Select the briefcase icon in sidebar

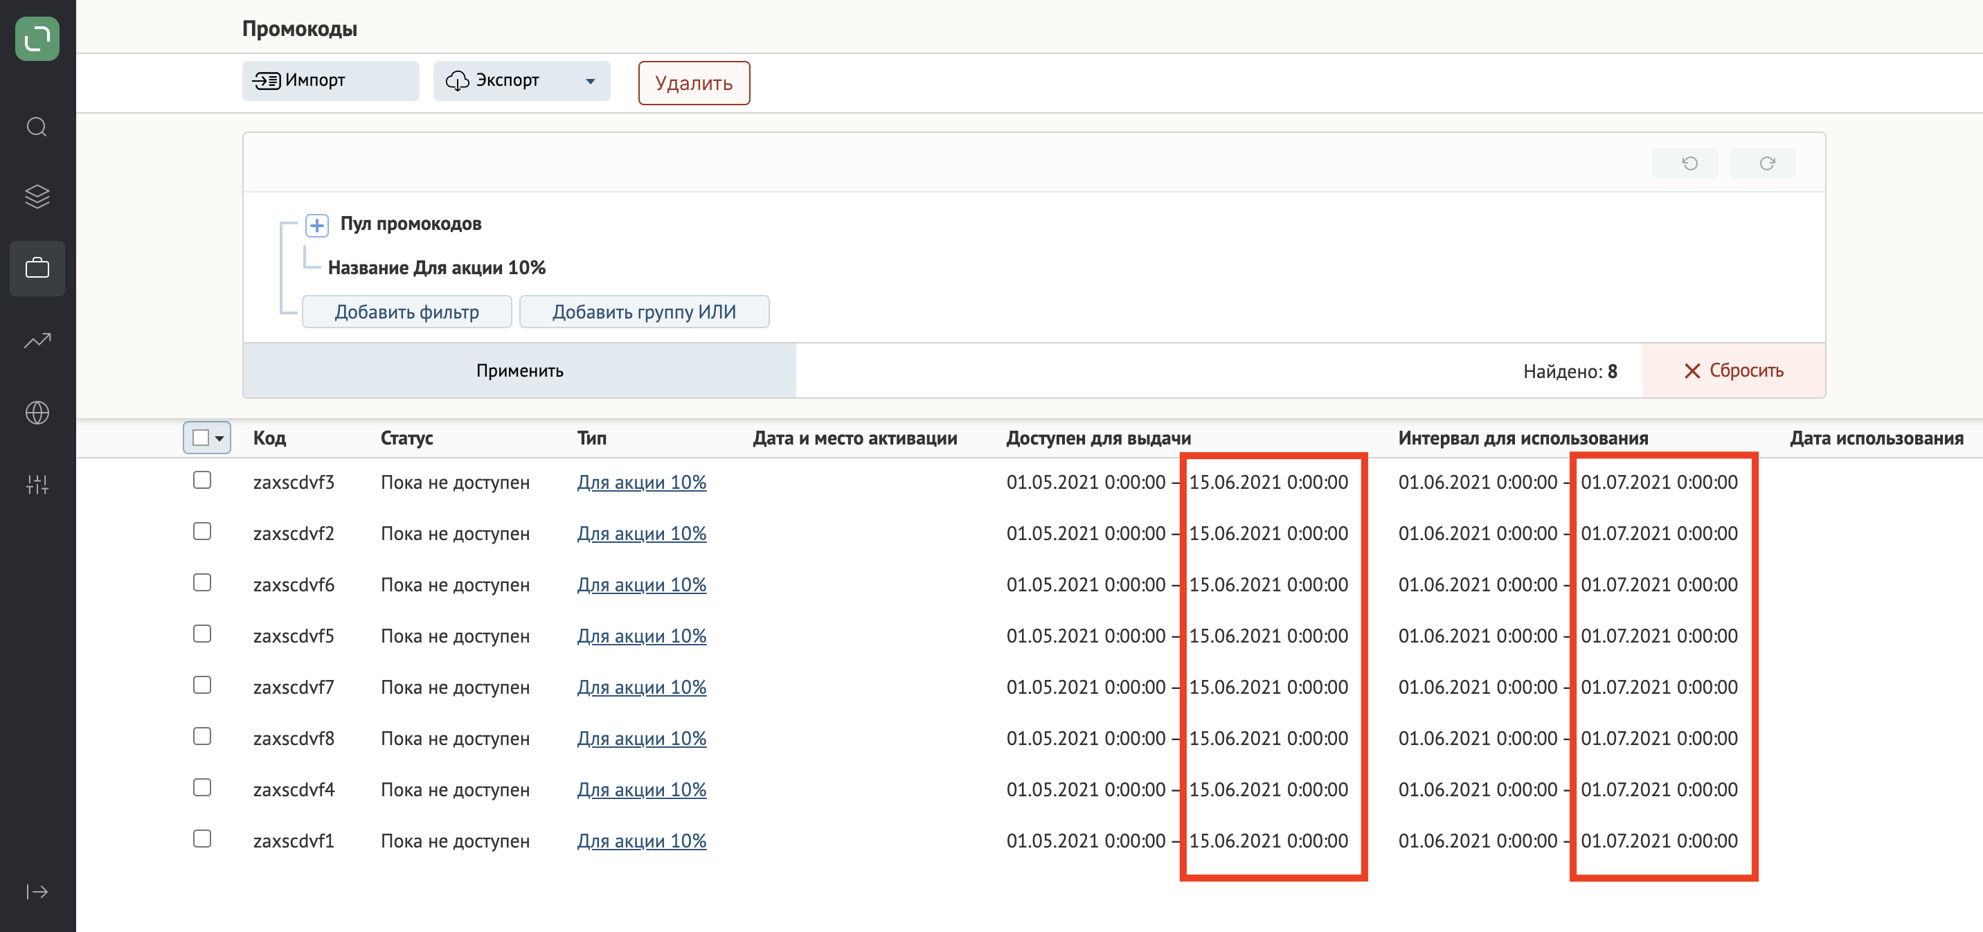(37, 269)
